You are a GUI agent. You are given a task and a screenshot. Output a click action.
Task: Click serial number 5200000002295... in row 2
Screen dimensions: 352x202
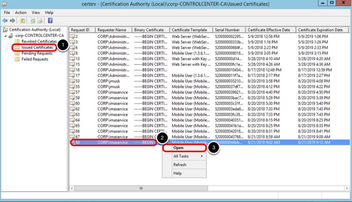click(229, 36)
